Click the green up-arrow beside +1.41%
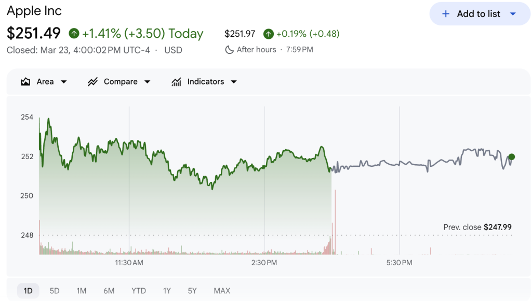The image size is (532, 301). (74, 34)
